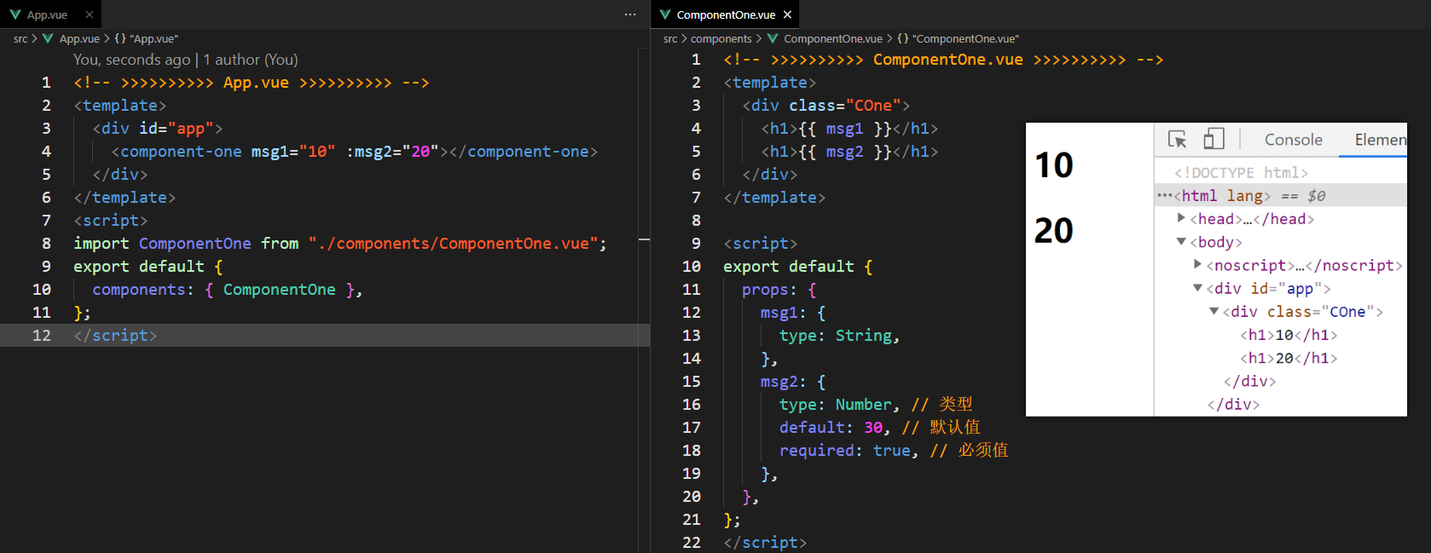Click the class="COne" div line
This screenshot has width=1431, height=553.
coord(826,105)
